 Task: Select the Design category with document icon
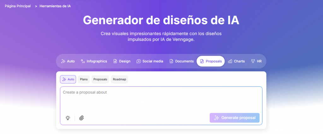(x=122, y=61)
